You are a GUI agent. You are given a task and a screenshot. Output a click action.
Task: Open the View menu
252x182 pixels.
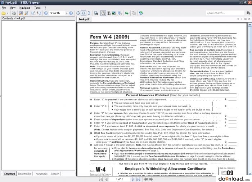coord(13,8)
